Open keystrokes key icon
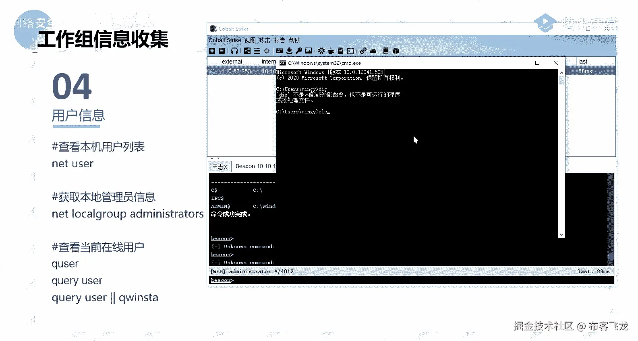638x341 pixels. coord(299,51)
